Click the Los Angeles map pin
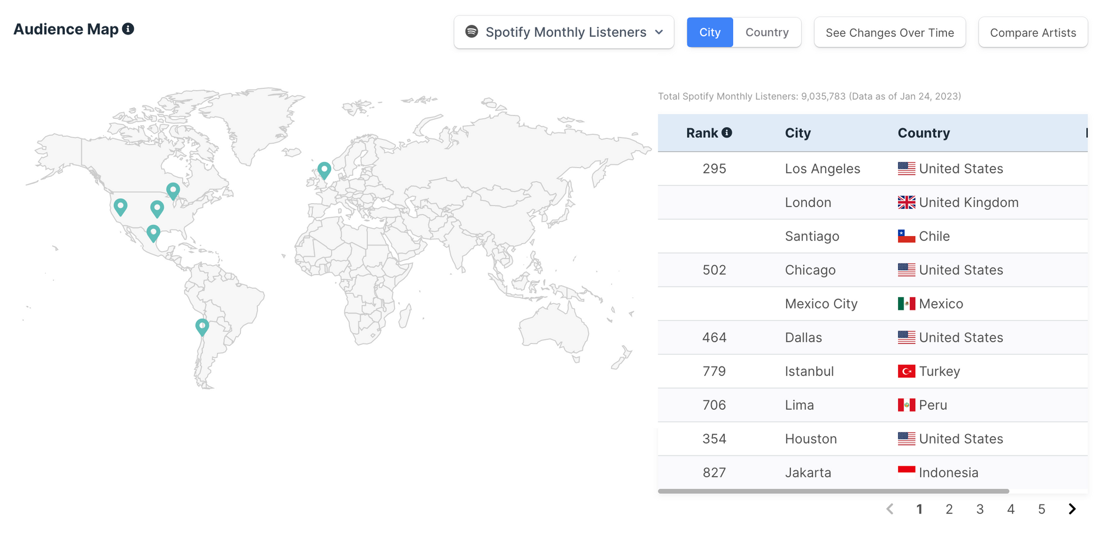This screenshot has width=1100, height=535. pos(120,207)
